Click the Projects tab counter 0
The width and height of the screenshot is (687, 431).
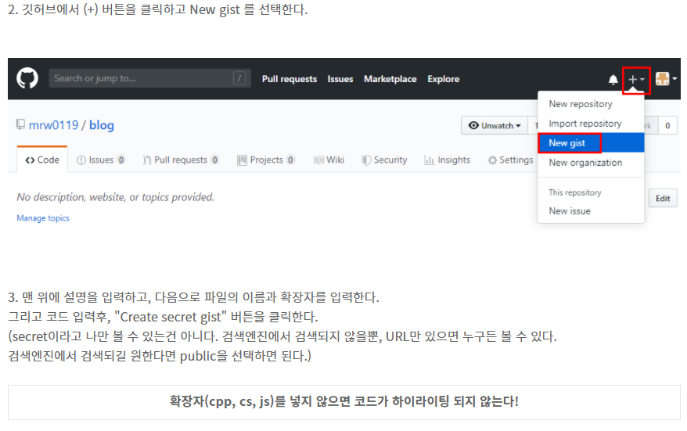click(x=290, y=160)
